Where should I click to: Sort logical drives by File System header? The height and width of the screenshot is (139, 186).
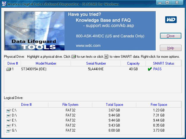click(x=70, y=105)
